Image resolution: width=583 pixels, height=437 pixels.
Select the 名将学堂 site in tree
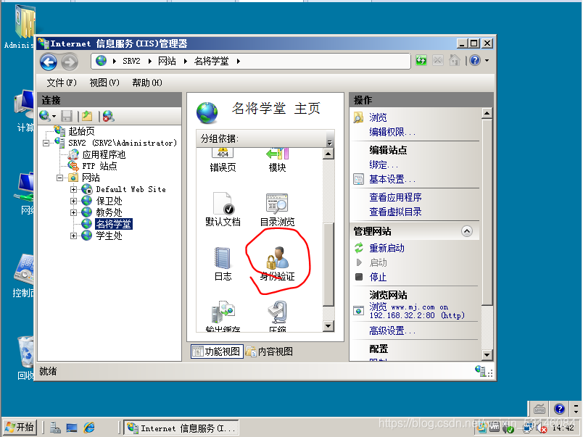113,224
